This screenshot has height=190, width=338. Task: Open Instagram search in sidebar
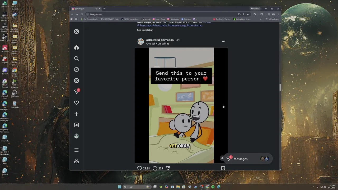(x=76, y=59)
